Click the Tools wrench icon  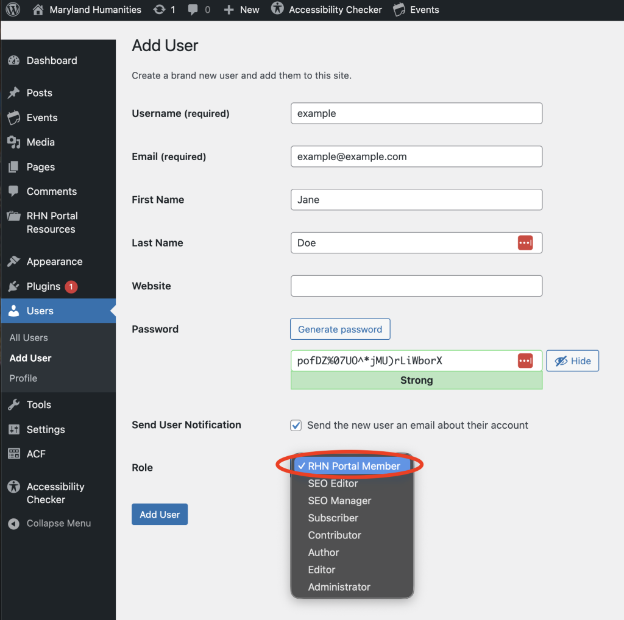pos(14,404)
